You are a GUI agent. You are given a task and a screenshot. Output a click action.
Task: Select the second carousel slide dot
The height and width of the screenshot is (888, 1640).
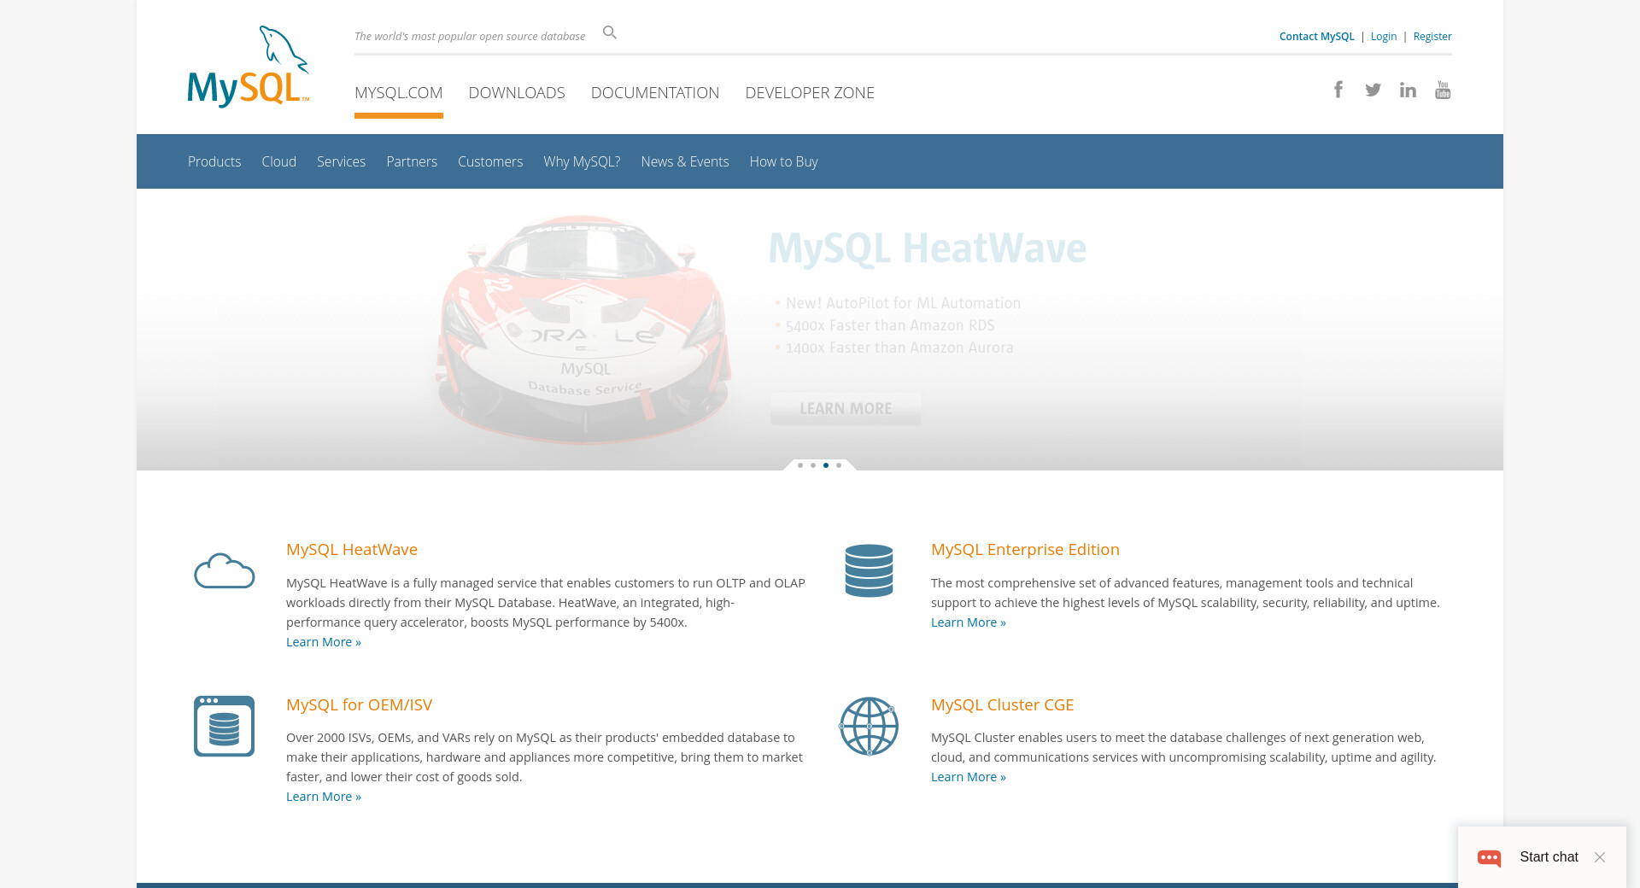tap(813, 465)
